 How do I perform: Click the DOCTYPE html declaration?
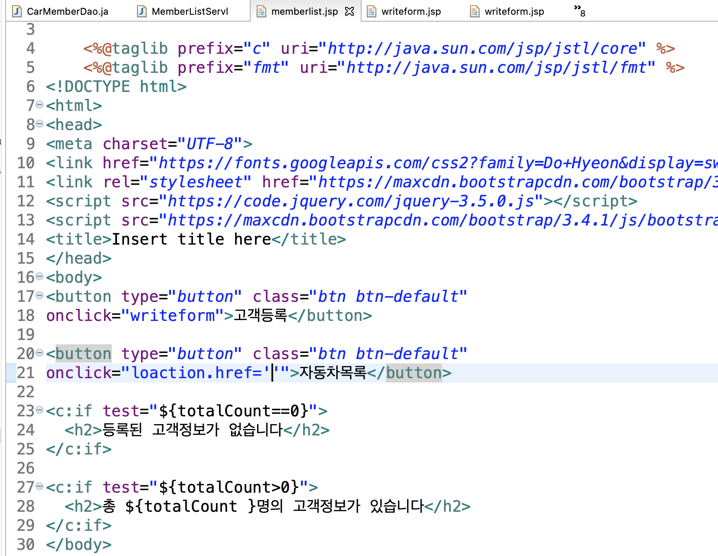click(x=116, y=87)
